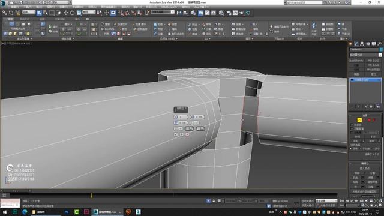The height and width of the screenshot is (216, 384).
Task: Switch to the Motion command panel
Action: pyautogui.click(x=368, y=44)
